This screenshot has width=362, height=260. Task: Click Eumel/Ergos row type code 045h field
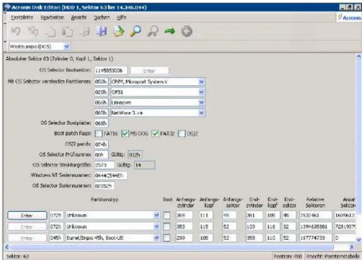click(56, 238)
